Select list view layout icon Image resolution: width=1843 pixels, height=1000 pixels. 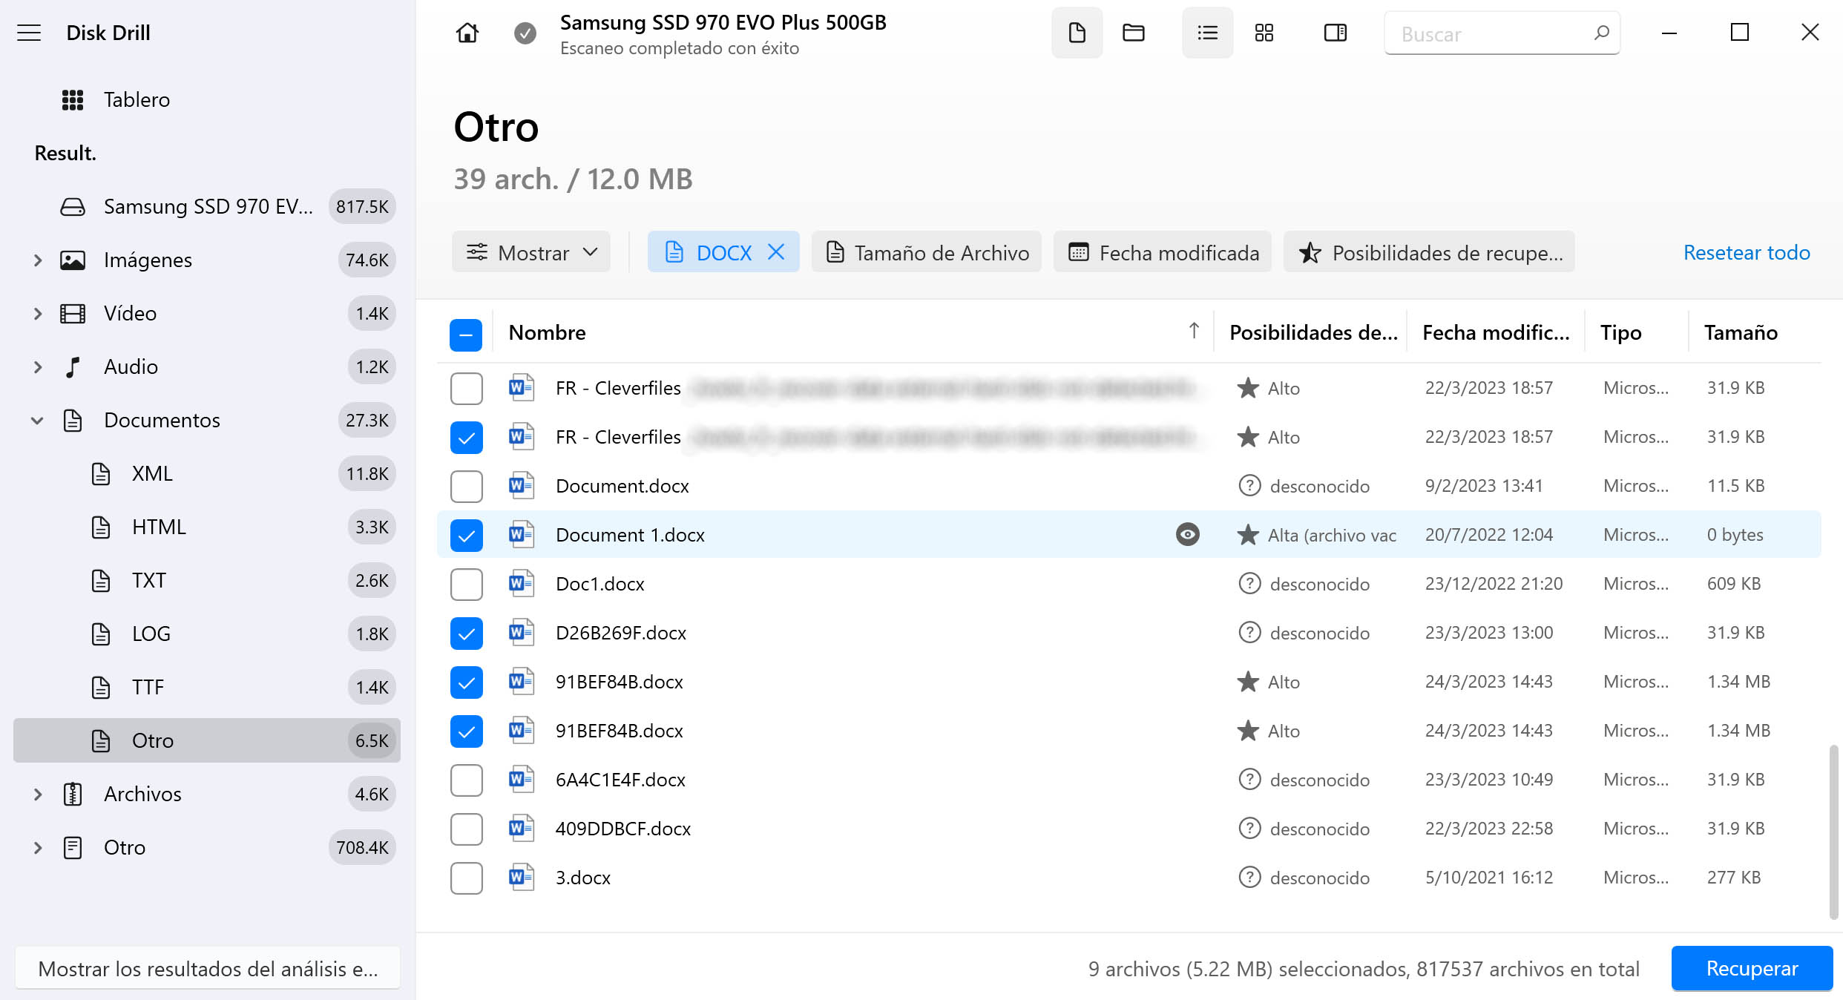pos(1207,33)
